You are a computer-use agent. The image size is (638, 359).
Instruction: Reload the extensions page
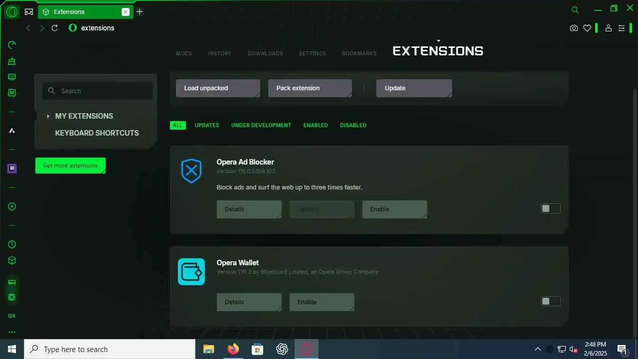(55, 28)
